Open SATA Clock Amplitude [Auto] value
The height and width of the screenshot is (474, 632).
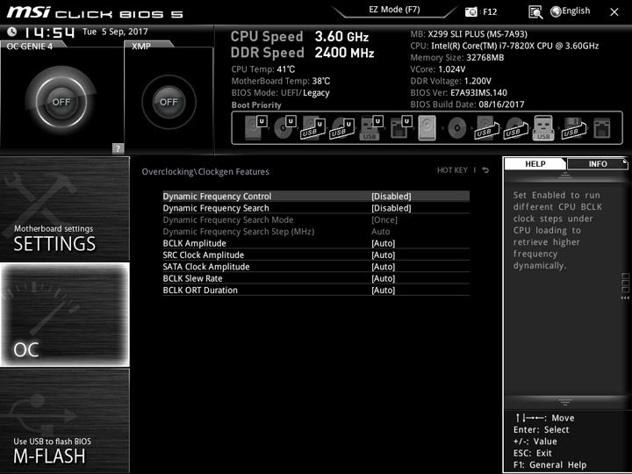383,267
